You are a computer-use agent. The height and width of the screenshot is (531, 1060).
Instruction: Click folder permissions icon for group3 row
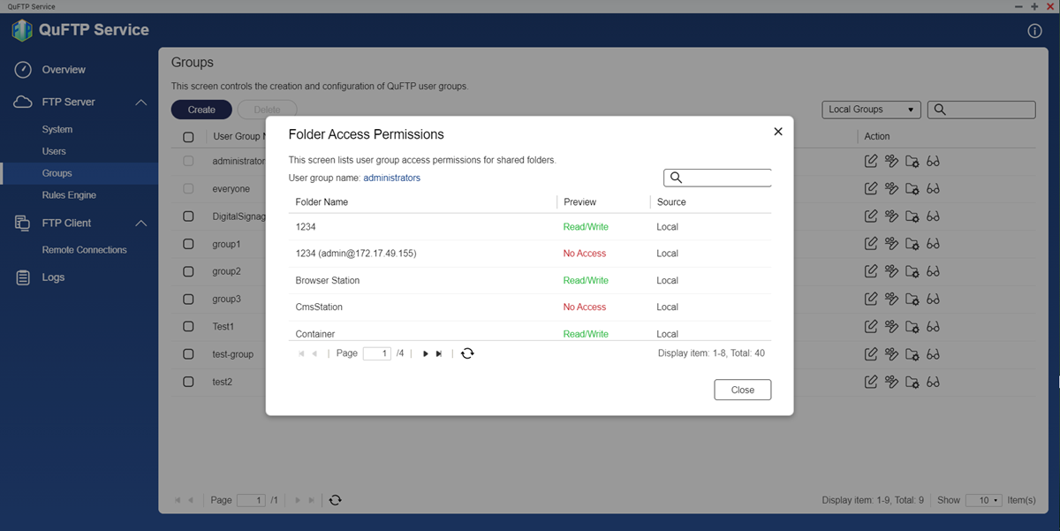click(x=912, y=299)
